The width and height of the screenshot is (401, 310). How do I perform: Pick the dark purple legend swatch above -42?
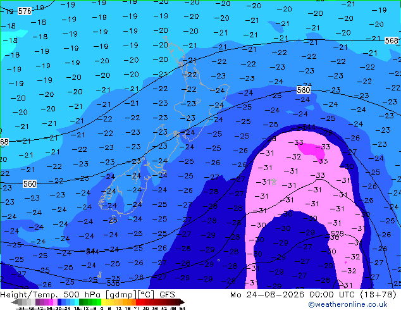(x=37, y=302)
